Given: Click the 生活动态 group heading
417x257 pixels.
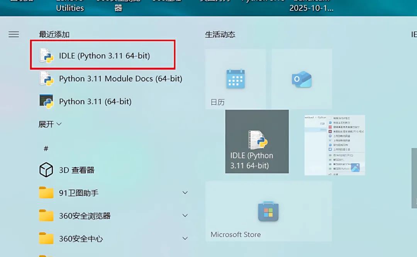Looking at the screenshot, I should pyautogui.click(x=220, y=34).
